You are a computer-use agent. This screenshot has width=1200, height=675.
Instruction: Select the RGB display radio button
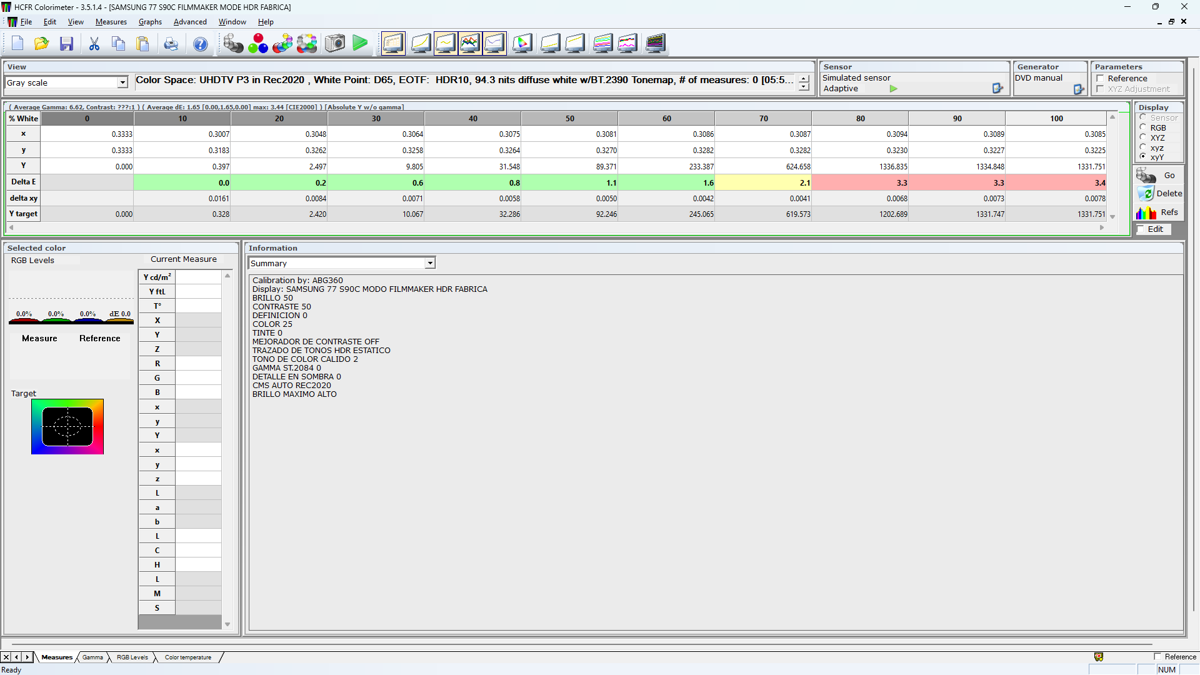point(1143,127)
